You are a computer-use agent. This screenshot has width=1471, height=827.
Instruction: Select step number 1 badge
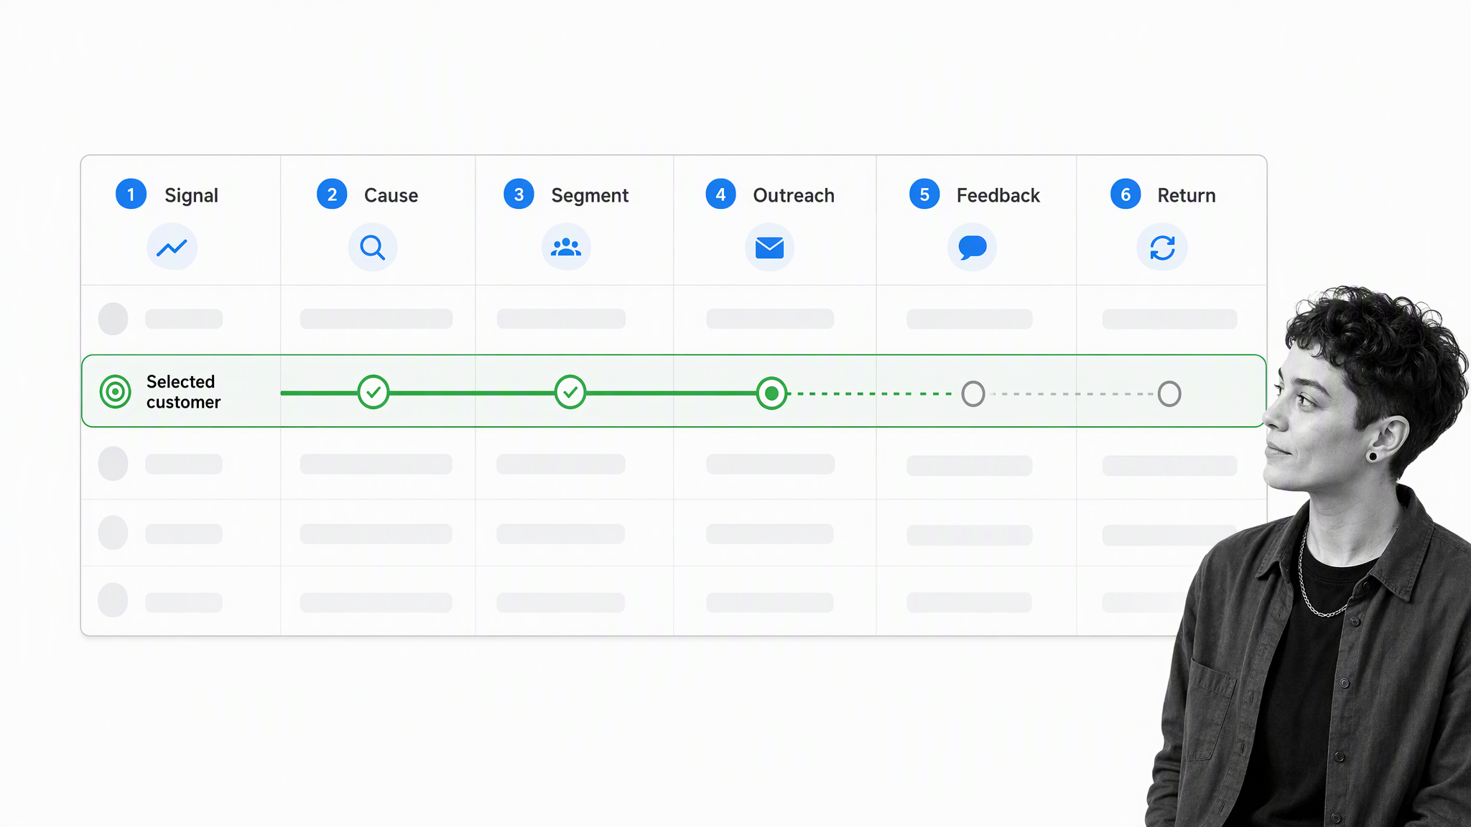pyautogui.click(x=131, y=194)
